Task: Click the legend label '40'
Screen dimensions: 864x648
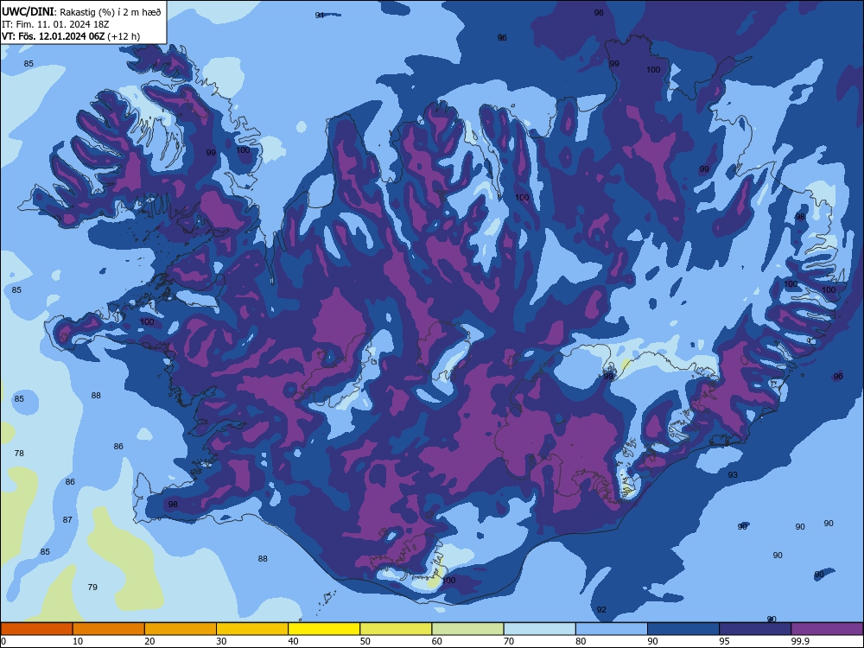Action: pos(293,641)
